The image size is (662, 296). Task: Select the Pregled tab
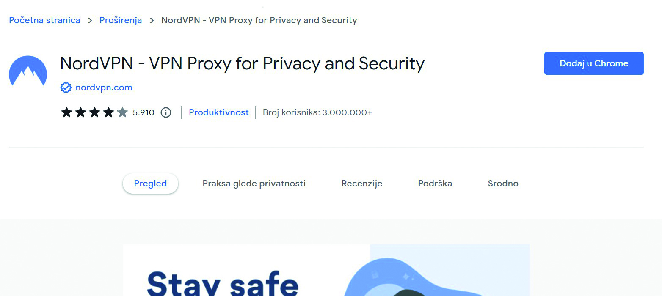pyautogui.click(x=150, y=184)
